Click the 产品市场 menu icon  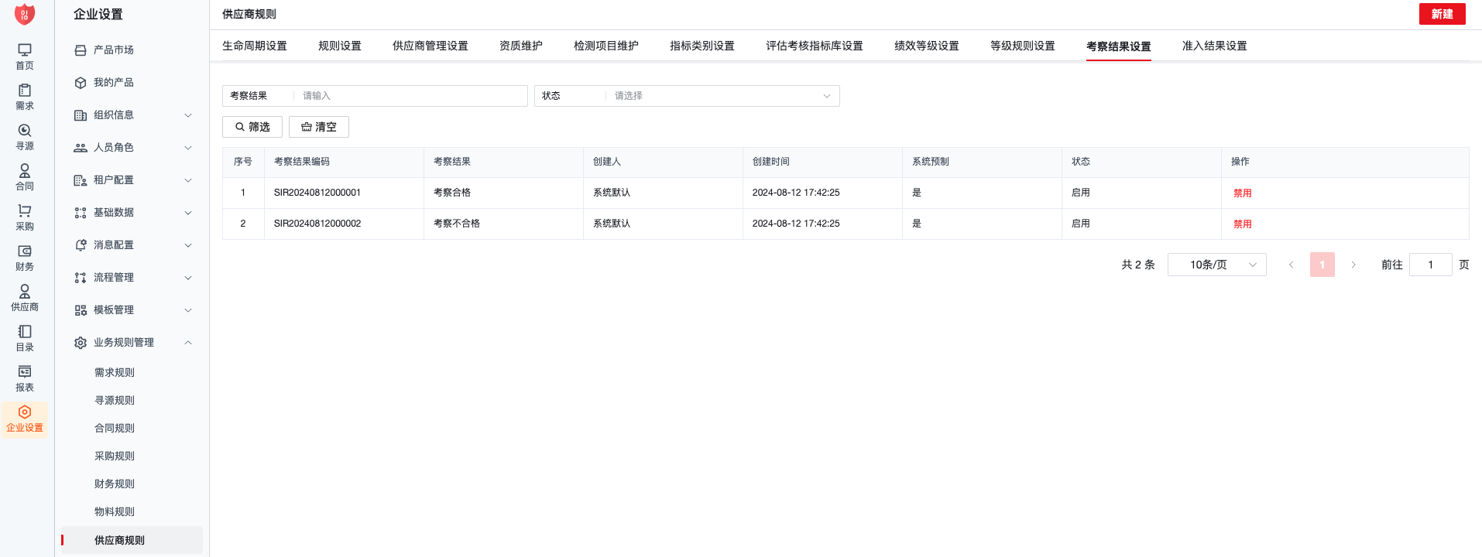point(81,50)
